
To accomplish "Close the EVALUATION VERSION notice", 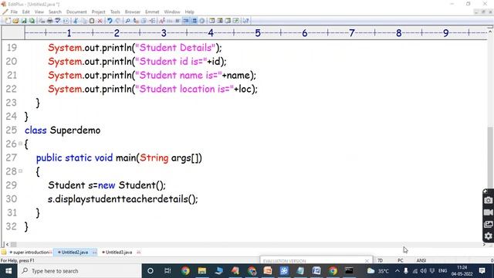I will pos(367,261).
